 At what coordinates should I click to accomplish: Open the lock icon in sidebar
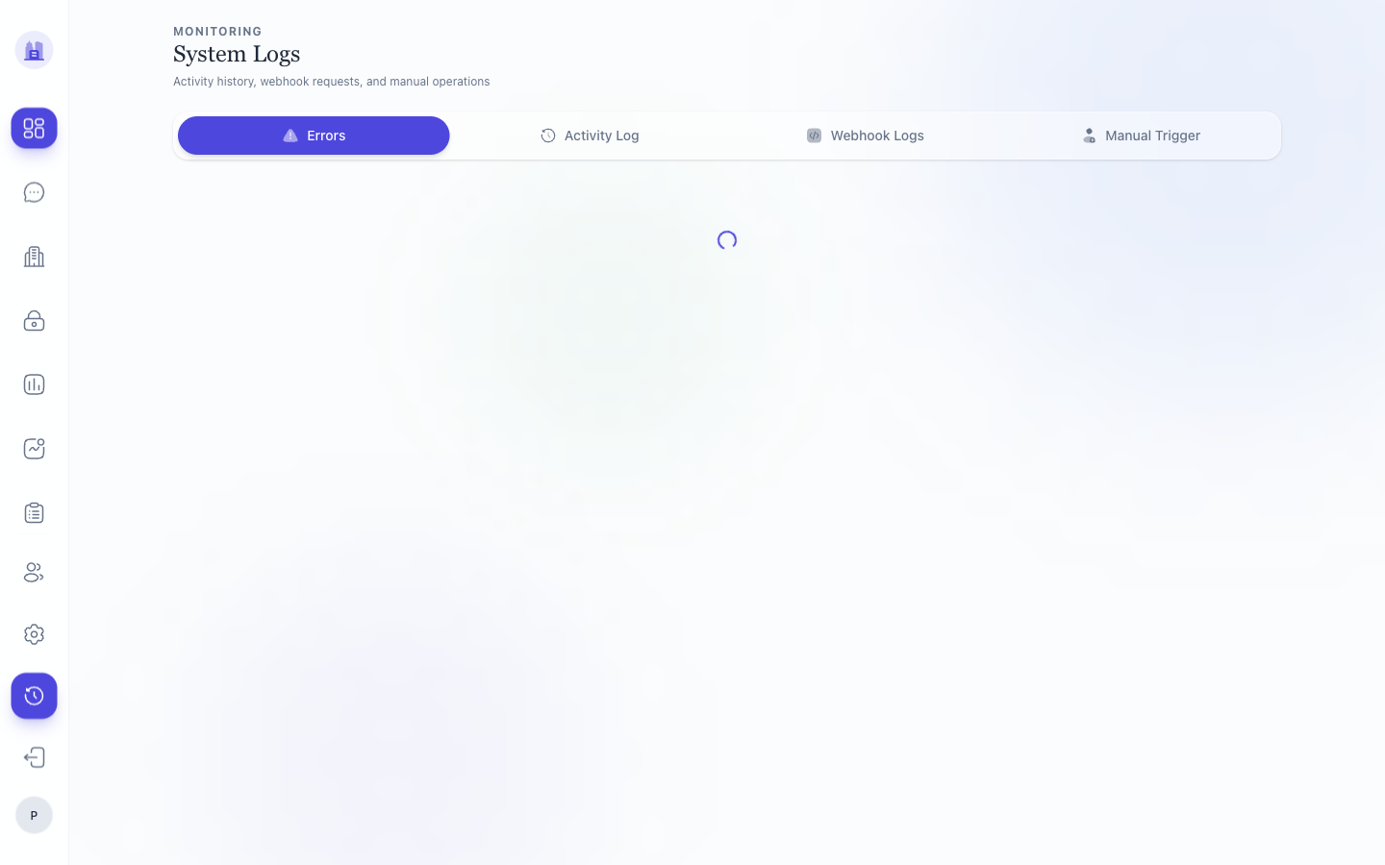pyautogui.click(x=34, y=320)
